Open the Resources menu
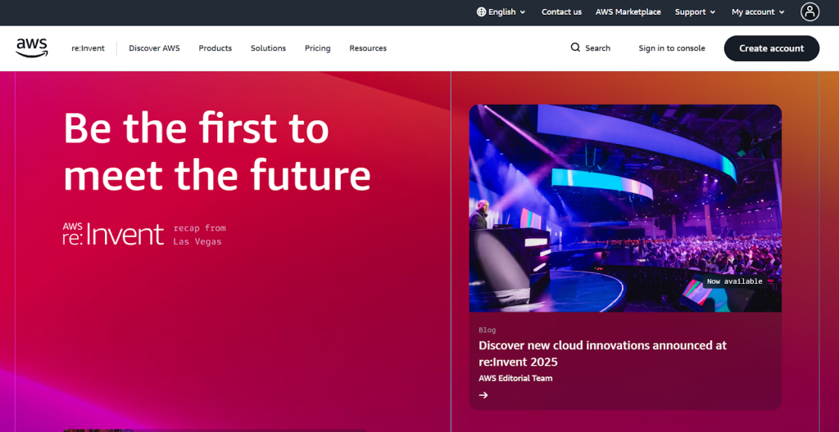 [368, 48]
